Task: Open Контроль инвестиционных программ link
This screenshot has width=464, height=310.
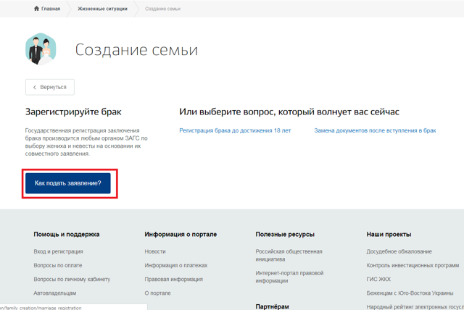Action: 413,265
